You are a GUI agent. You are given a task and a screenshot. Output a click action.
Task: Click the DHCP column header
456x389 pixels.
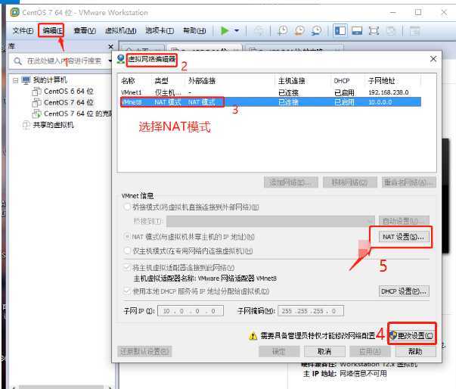pyautogui.click(x=348, y=80)
